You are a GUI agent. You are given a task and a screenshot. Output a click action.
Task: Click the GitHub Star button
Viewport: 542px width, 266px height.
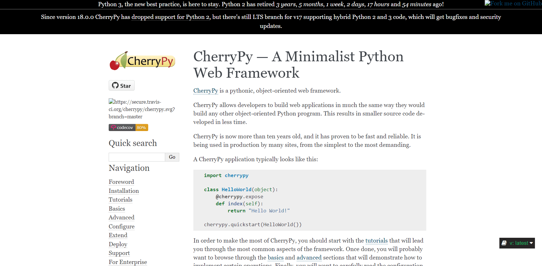tap(121, 86)
